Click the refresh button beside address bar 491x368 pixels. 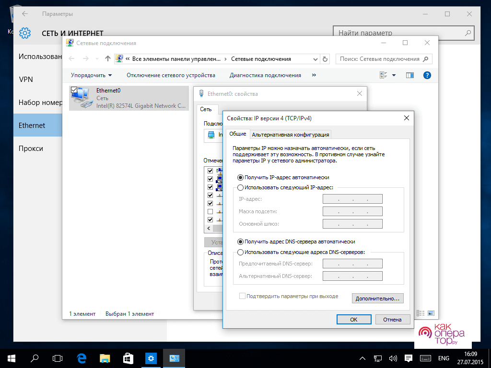point(326,59)
